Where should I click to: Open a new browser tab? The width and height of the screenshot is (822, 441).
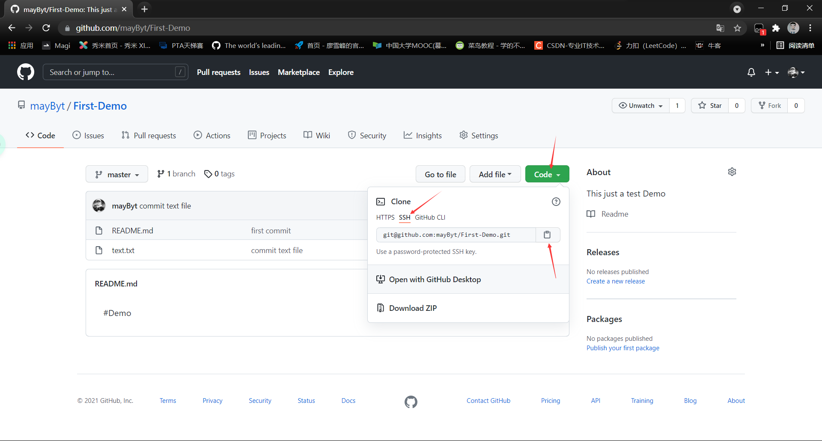(144, 9)
